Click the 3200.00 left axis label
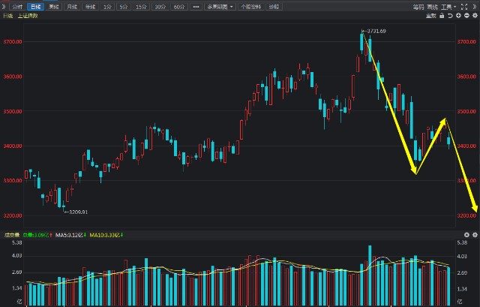The width and height of the screenshot is (480, 307). tap(13, 215)
